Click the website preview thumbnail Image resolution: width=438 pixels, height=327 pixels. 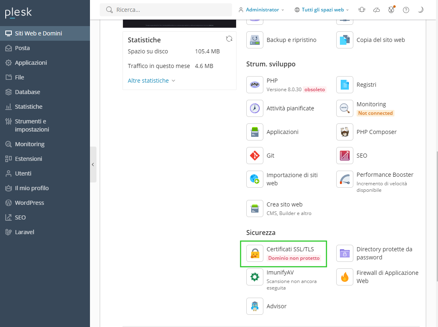tap(180, 24)
